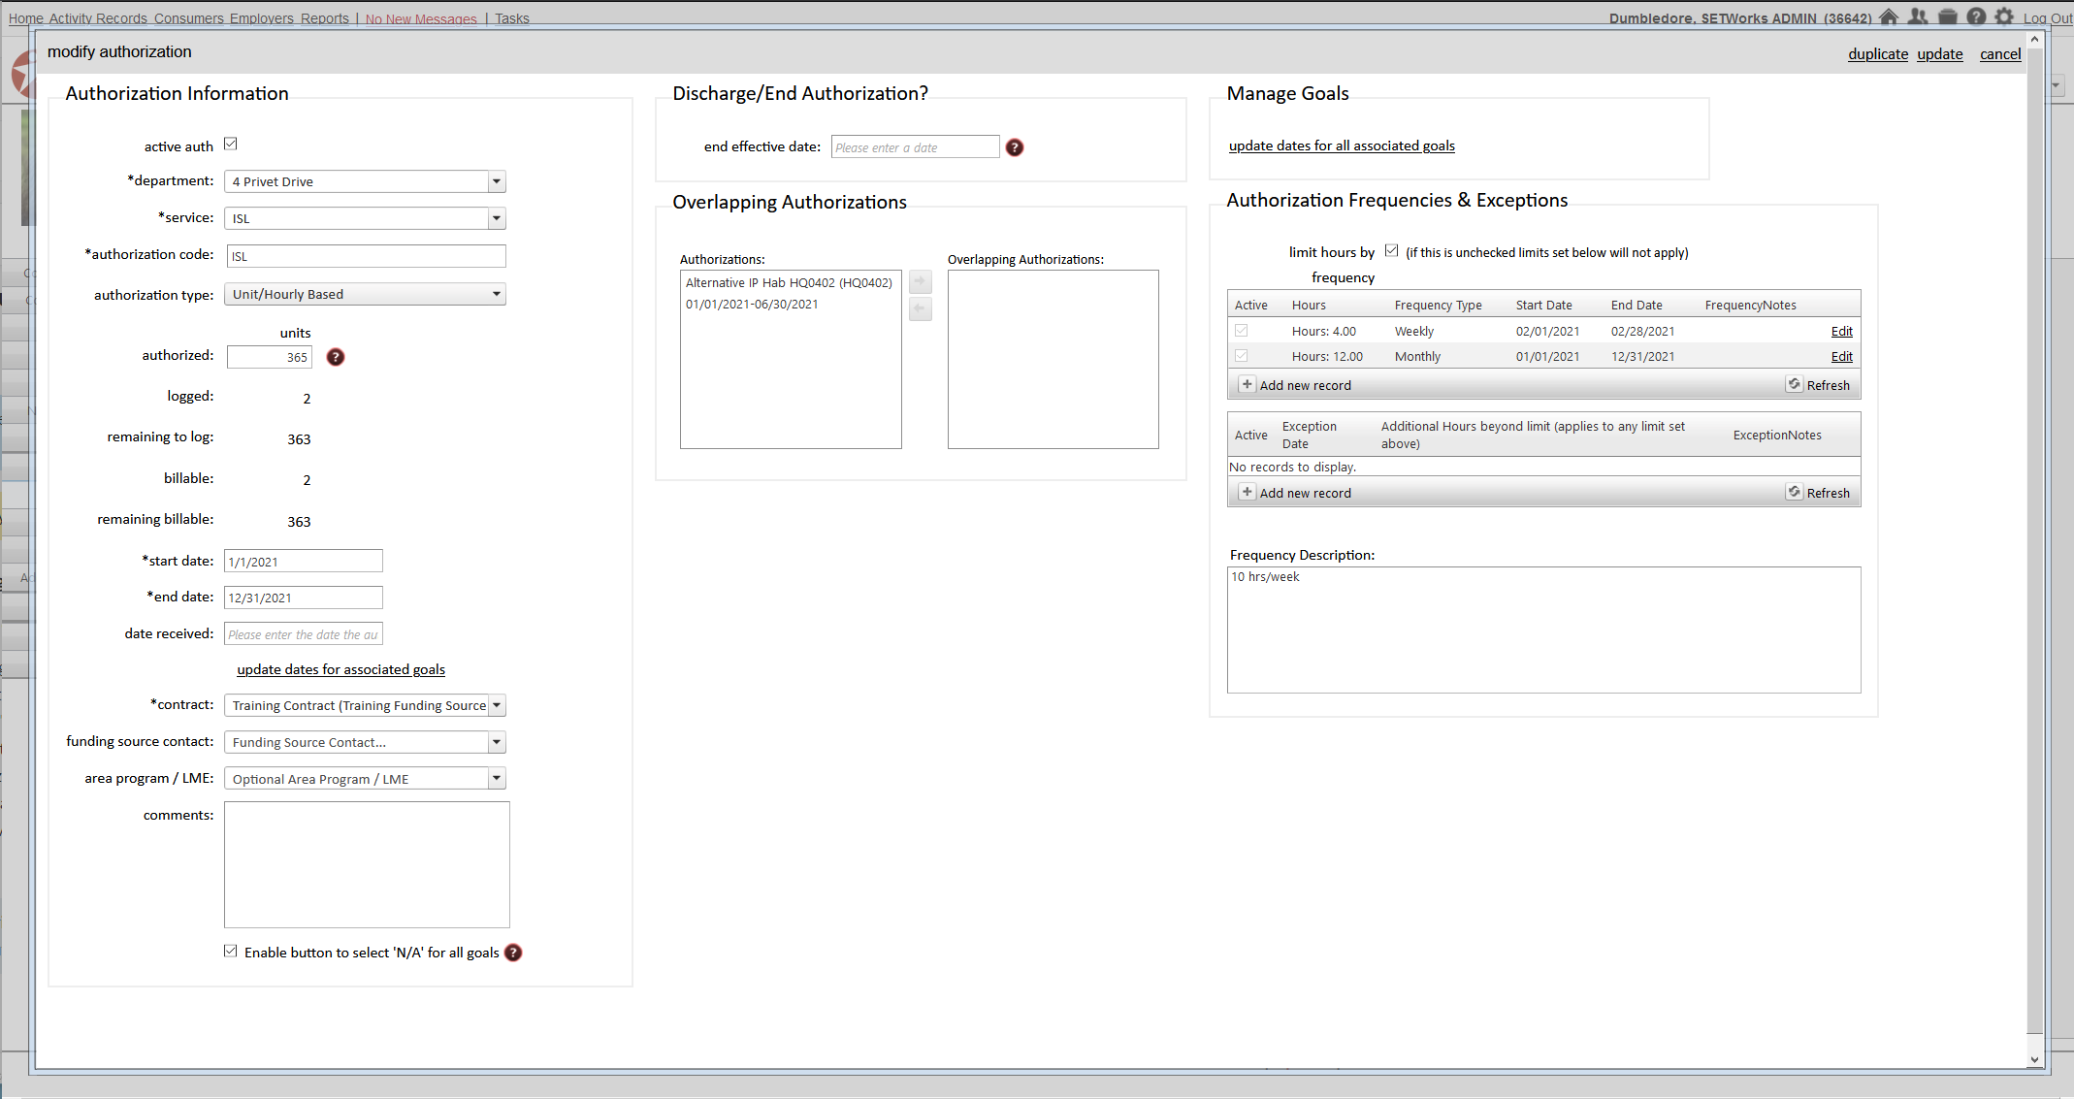Click move-right arrow for overlapping authorizations

[x=921, y=282]
